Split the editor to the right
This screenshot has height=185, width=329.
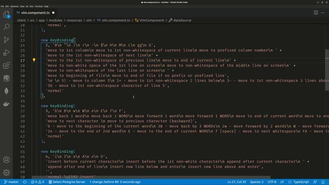point(316,12)
